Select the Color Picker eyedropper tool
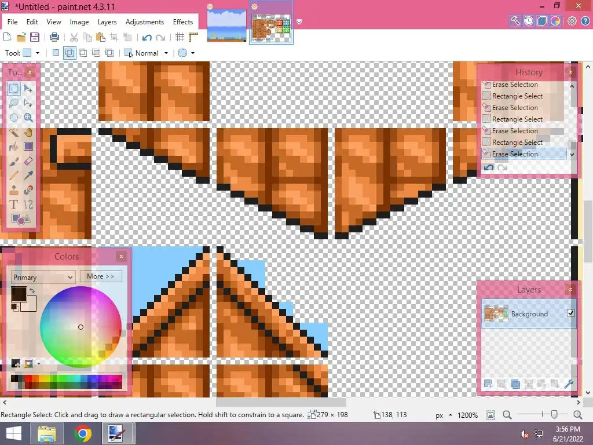 28,176
